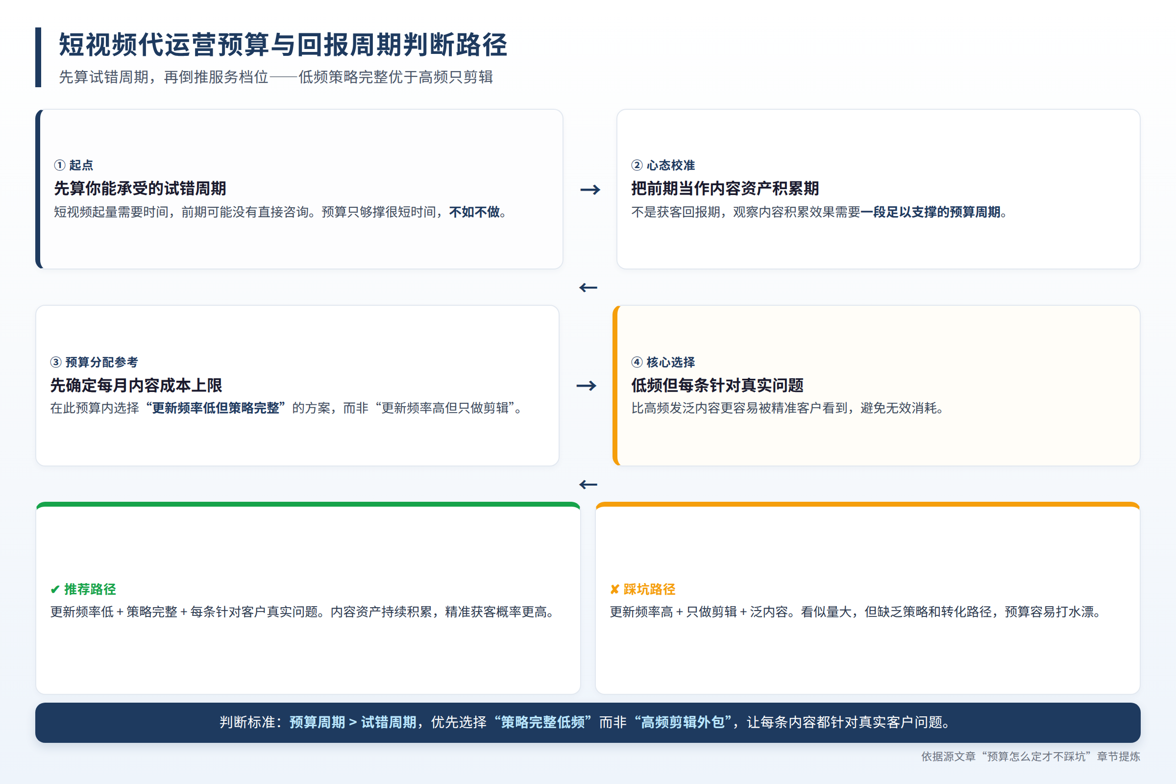Click the heading 先确定每月内容成本上限

click(x=136, y=386)
